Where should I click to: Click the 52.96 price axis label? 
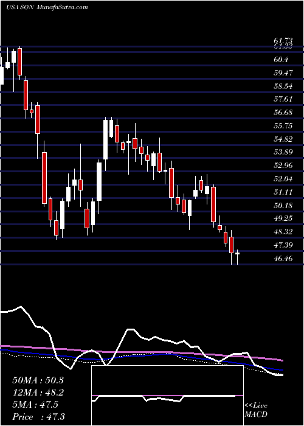pyautogui.click(x=283, y=165)
